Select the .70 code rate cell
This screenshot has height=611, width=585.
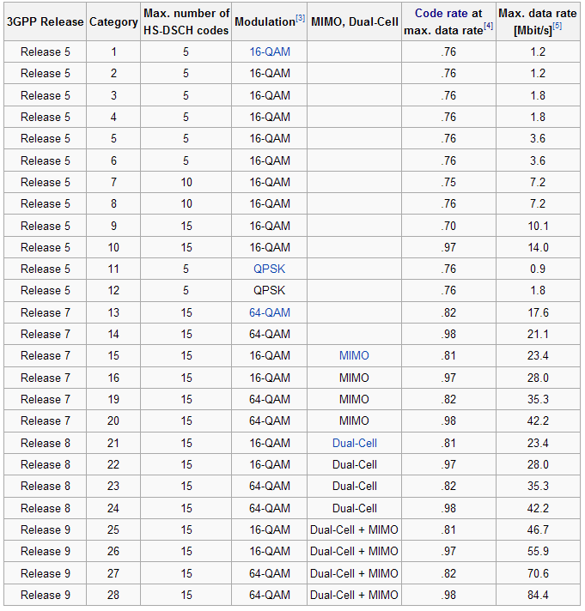coord(448,226)
